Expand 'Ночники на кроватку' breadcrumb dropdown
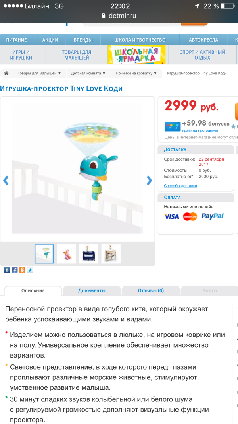 coord(136,73)
